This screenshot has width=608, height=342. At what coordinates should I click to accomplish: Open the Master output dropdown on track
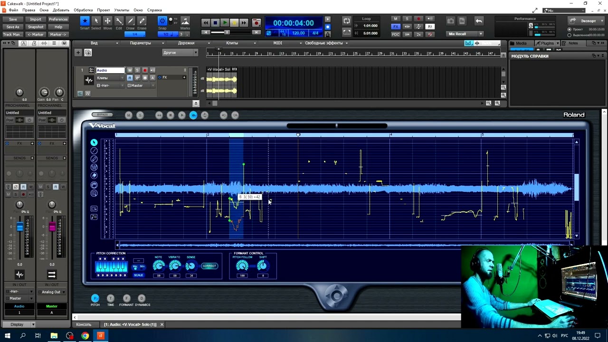(141, 85)
